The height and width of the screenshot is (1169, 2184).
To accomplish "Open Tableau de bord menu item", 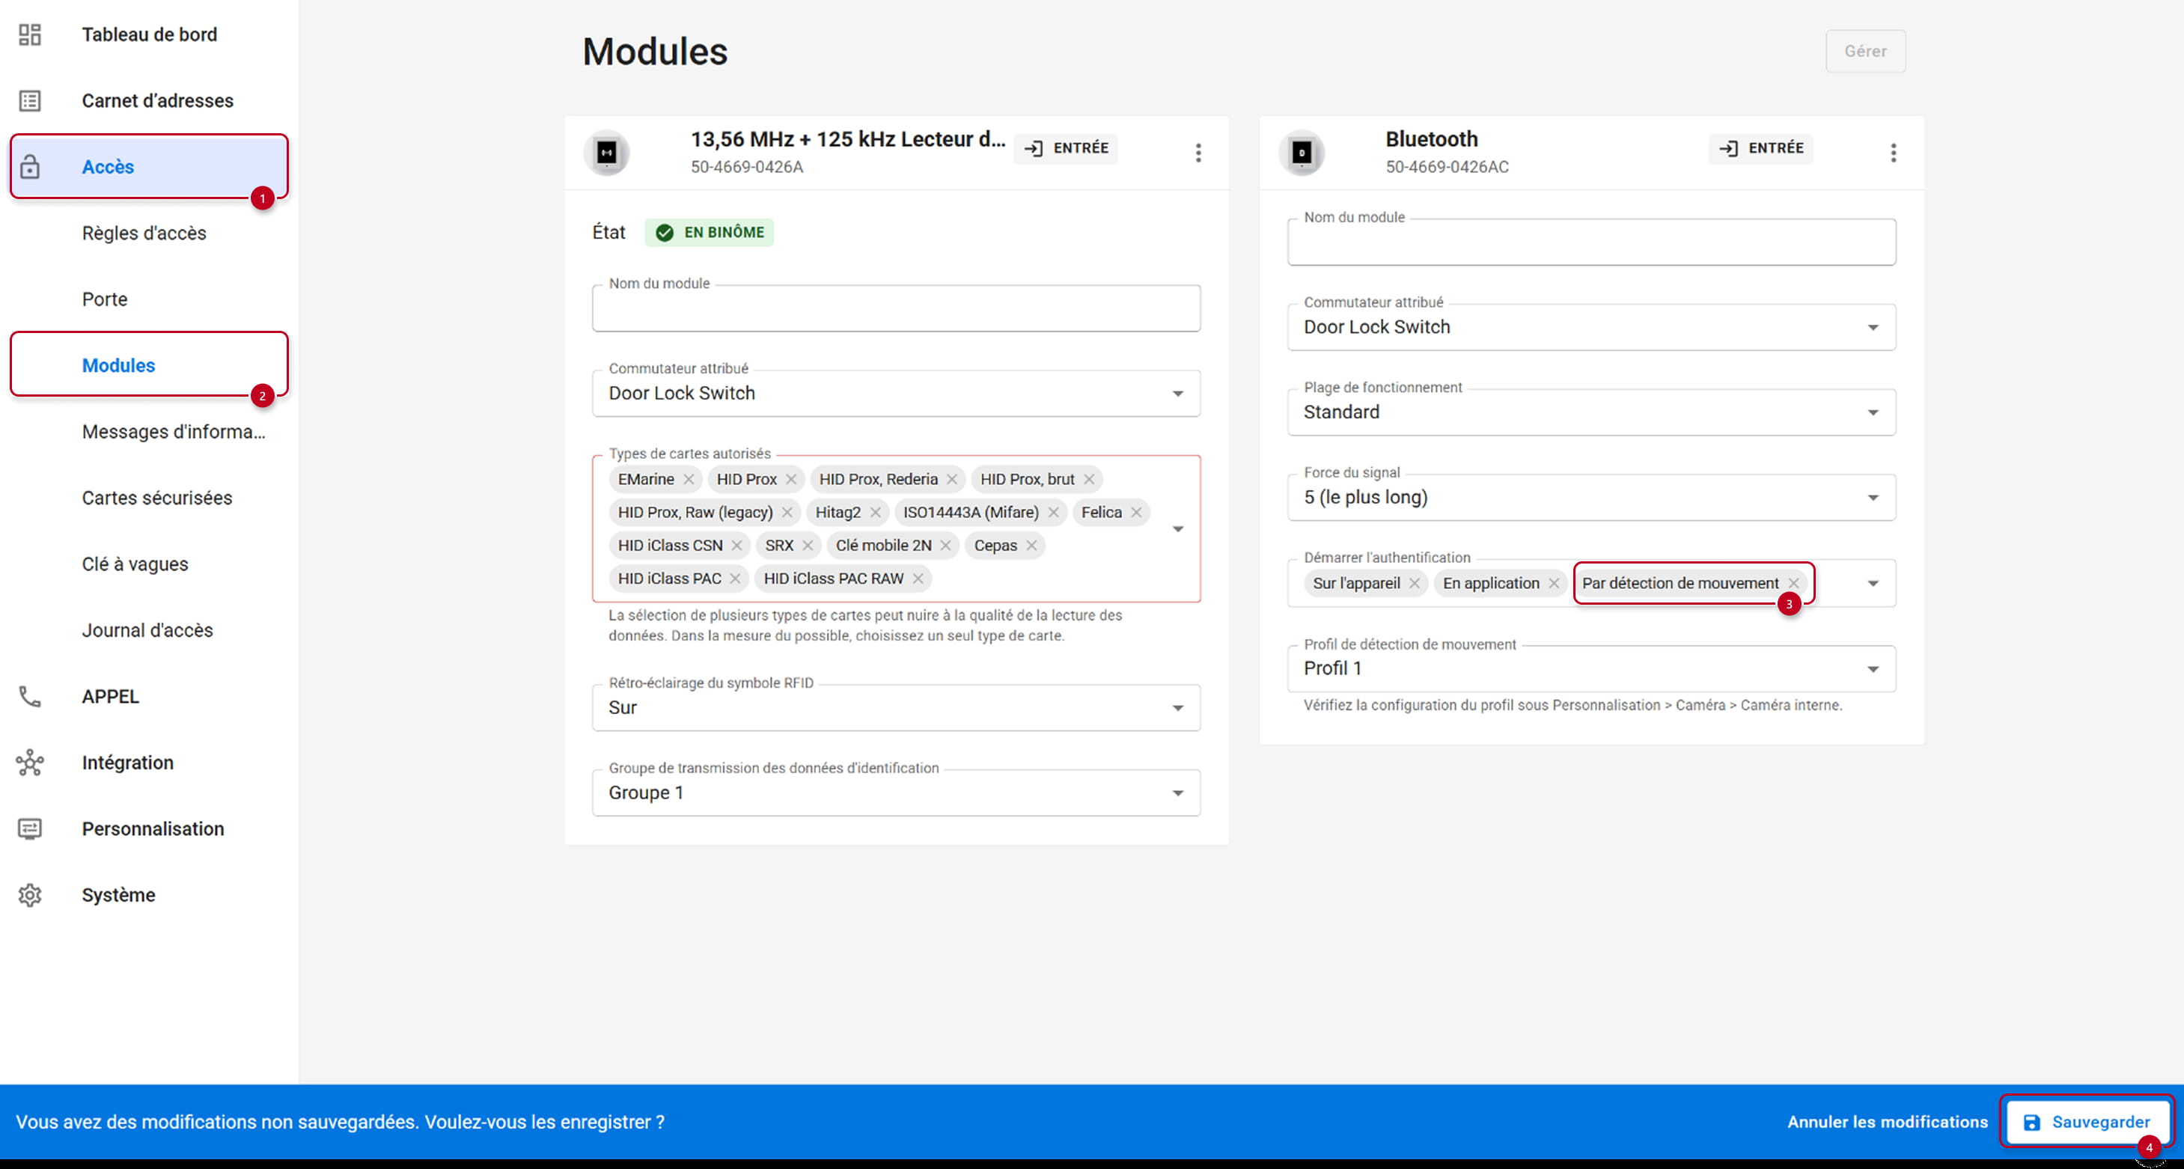I will coord(149,34).
